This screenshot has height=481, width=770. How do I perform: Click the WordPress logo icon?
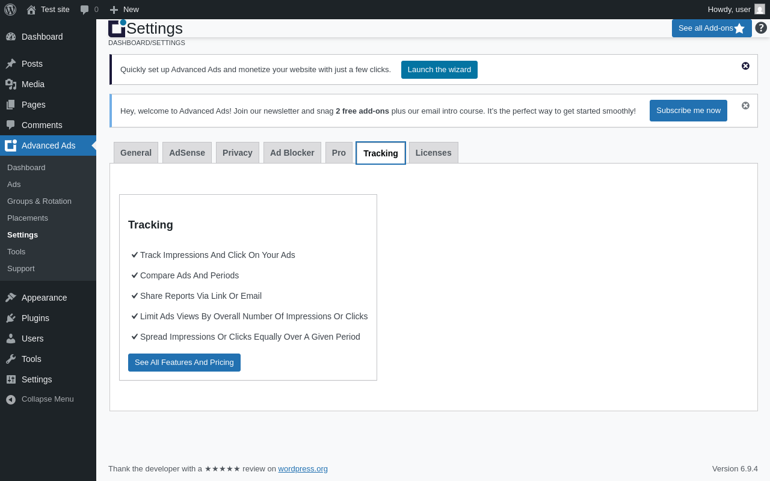pos(10,10)
